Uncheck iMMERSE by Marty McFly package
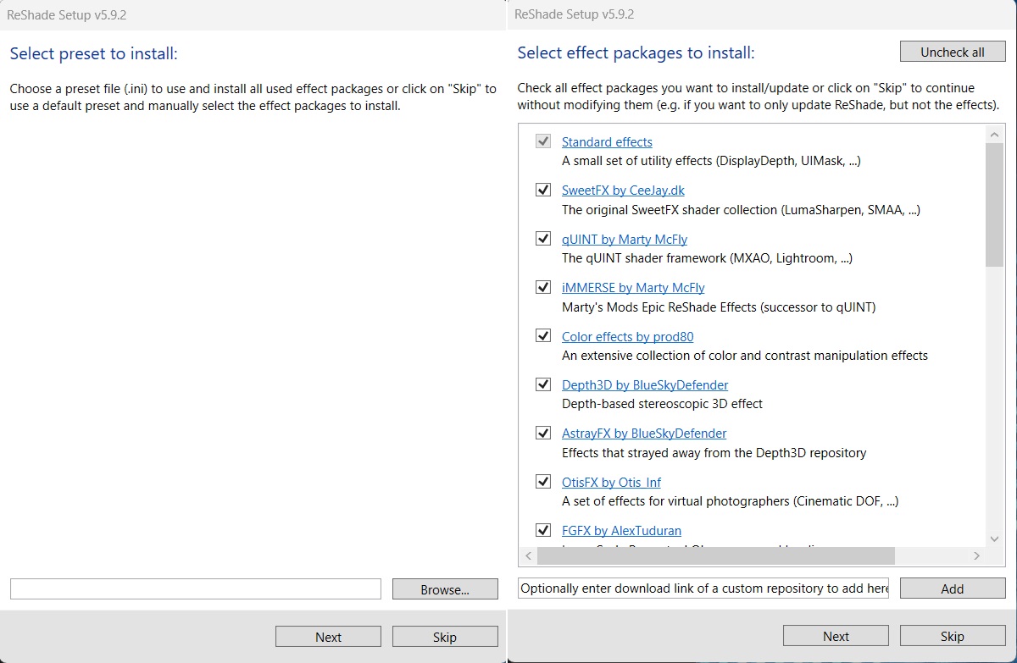This screenshot has width=1017, height=663. point(543,288)
